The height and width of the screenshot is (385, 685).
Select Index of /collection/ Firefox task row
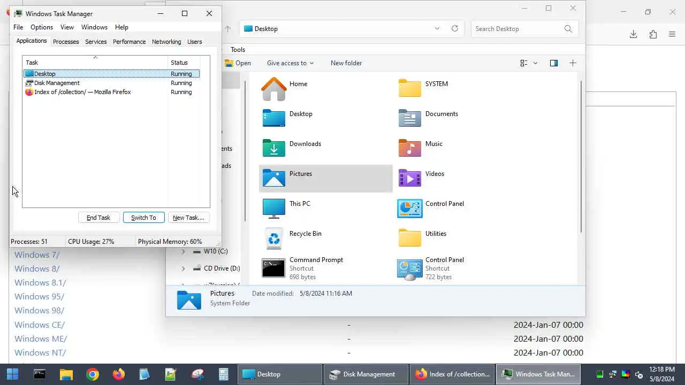(111, 92)
